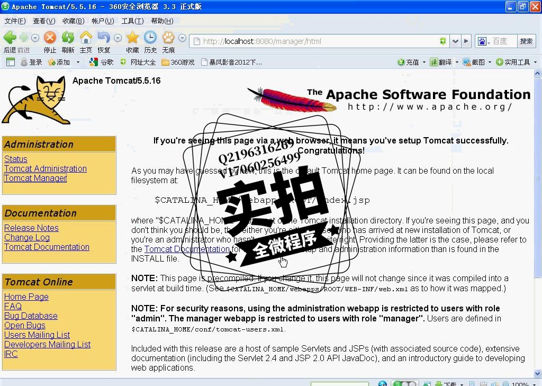This screenshot has width=542, height=386.
Task: Open the 暴风影音2012下… bookmark
Action: (231, 62)
